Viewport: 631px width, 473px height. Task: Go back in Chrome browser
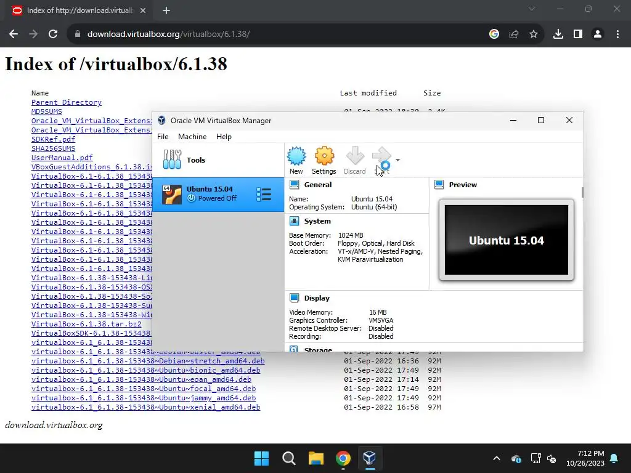(14, 34)
